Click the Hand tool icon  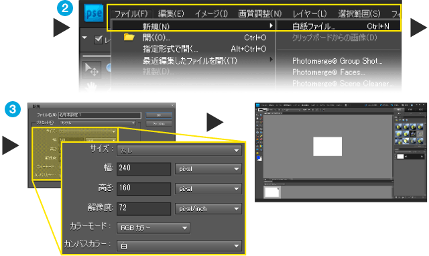tap(91, 87)
